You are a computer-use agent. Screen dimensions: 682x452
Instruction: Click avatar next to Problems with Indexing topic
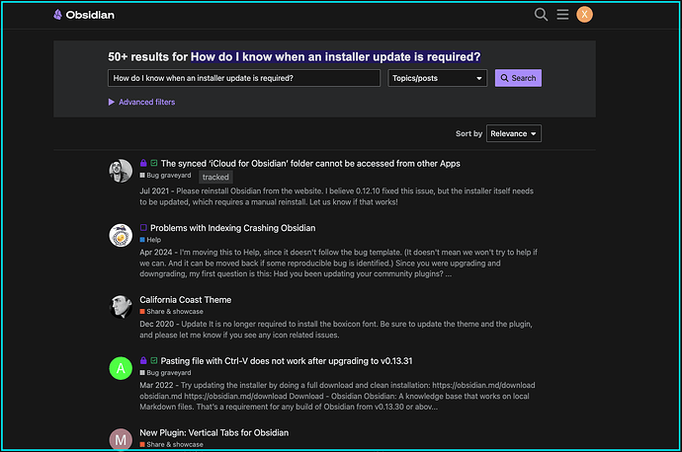121,235
